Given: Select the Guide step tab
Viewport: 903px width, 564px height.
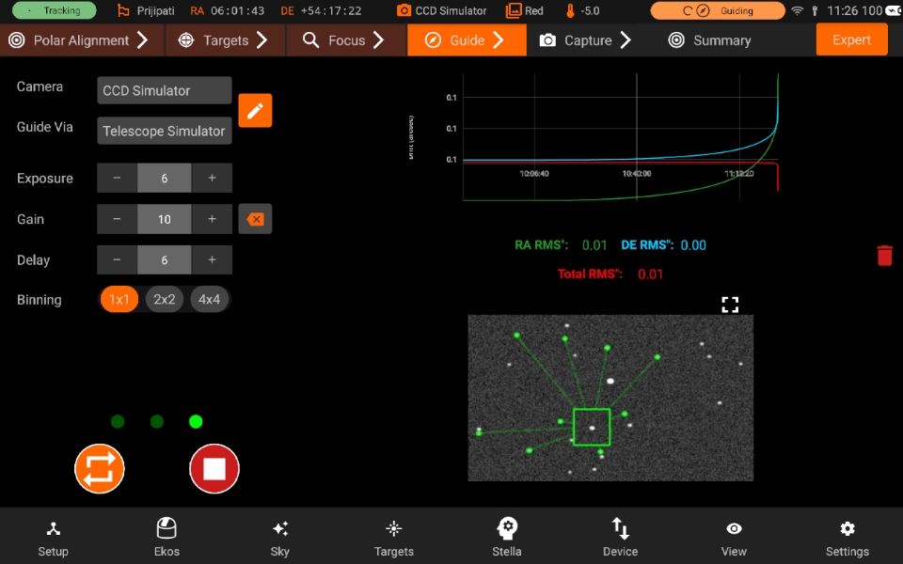Looking at the screenshot, I should 467,40.
